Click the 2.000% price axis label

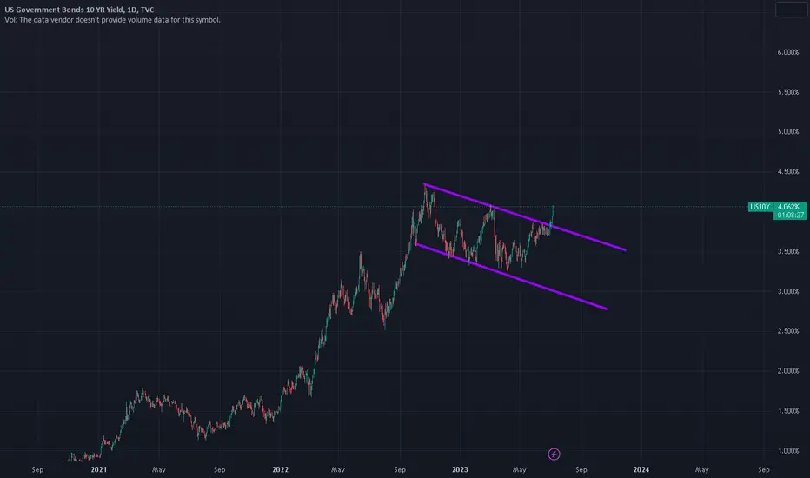[x=787, y=371]
